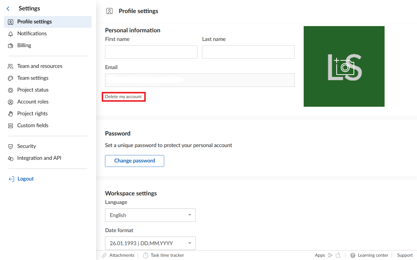Click the Attachments paperclip icon

104,255
